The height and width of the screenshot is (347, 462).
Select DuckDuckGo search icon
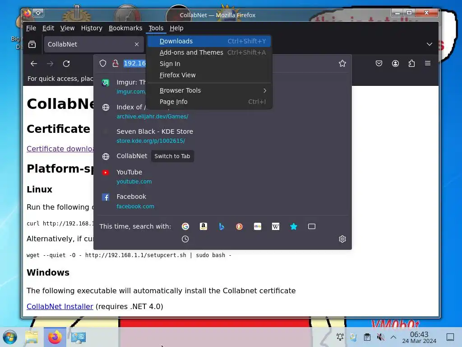tap(239, 226)
